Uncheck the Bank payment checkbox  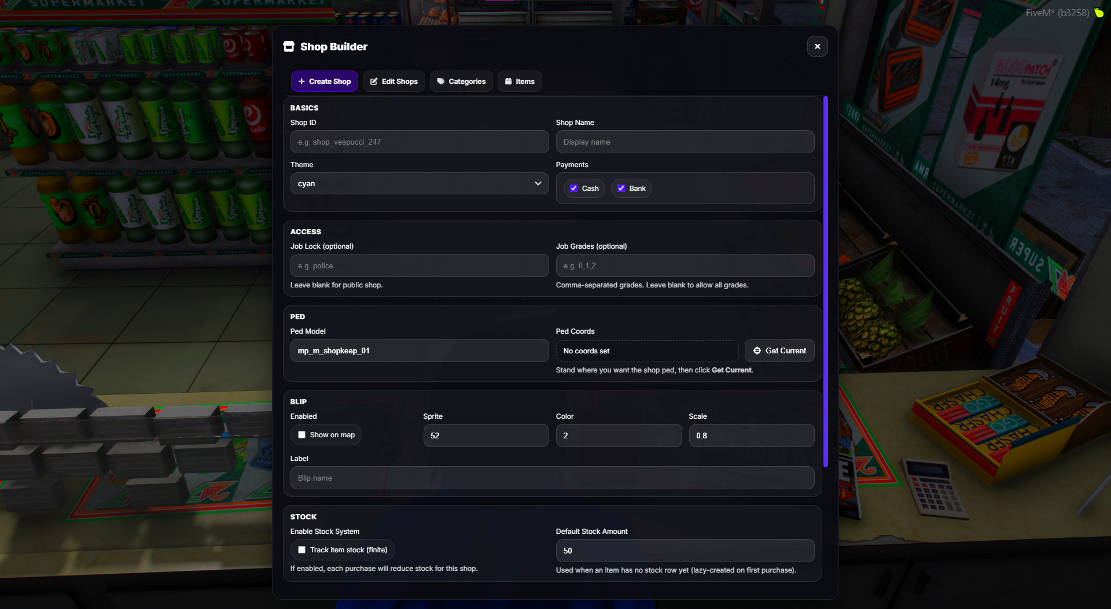pos(621,189)
